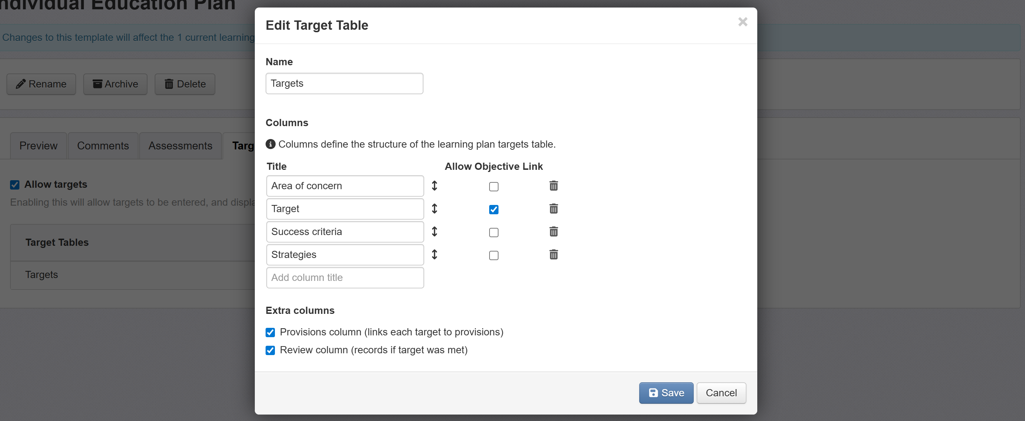Viewport: 1025px width, 421px height.
Task: Disable the Provisions column checkbox
Action: click(x=270, y=333)
